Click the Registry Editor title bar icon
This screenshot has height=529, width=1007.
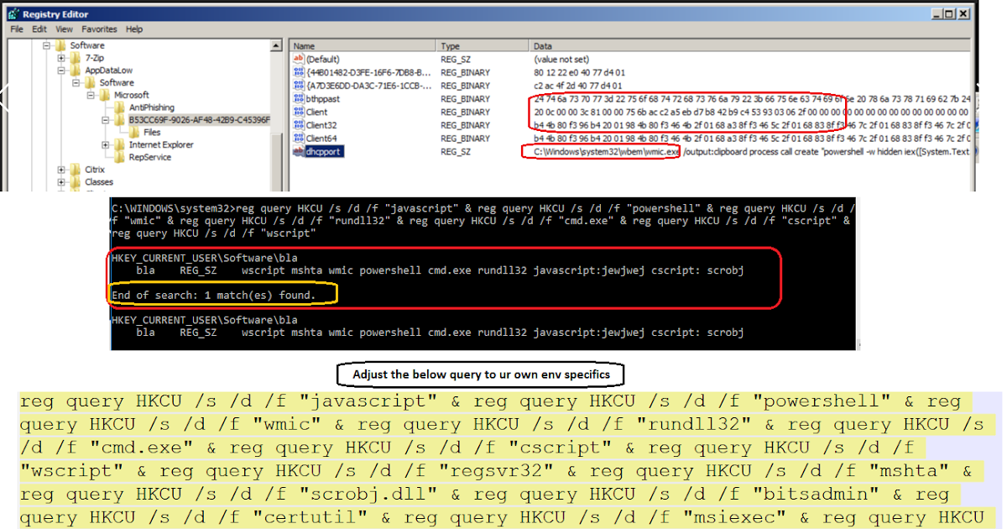(x=13, y=14)
